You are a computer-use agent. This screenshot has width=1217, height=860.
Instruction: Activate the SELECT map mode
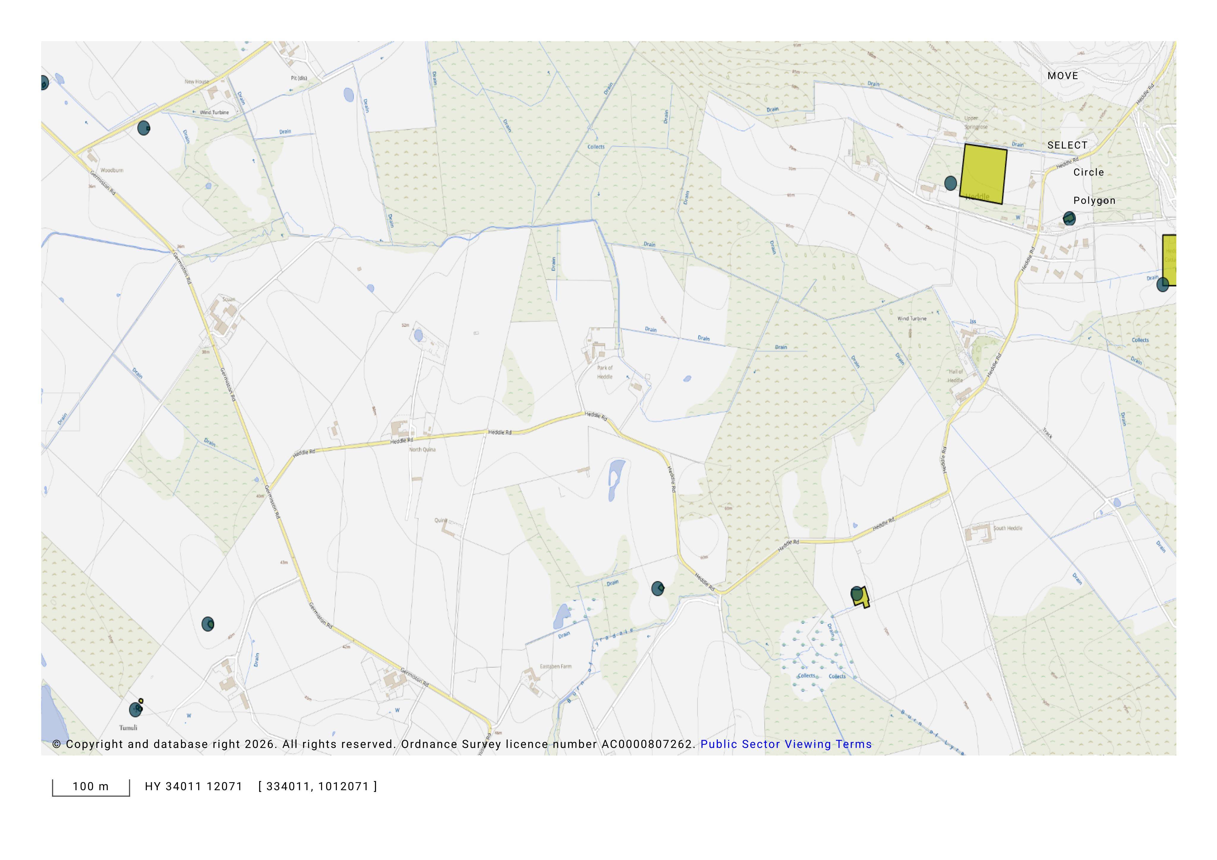tap(1067, 145)
